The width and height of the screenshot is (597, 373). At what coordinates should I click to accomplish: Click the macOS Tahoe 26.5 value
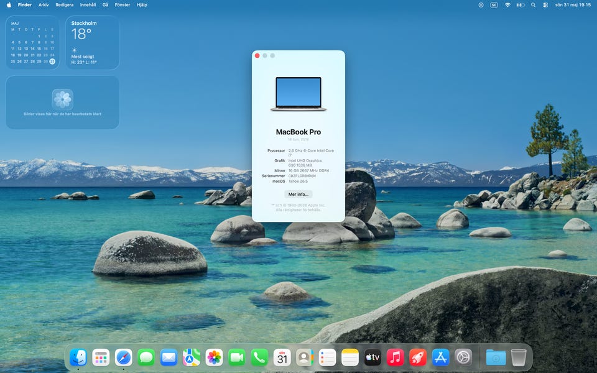pyautogui.click(x=298, y=181)
